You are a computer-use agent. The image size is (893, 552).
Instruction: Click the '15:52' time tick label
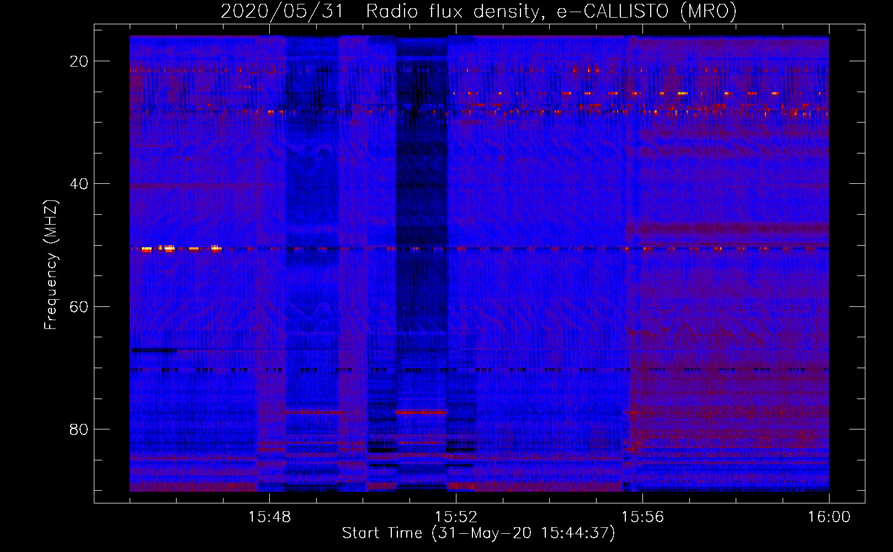(x=456, y=517)
